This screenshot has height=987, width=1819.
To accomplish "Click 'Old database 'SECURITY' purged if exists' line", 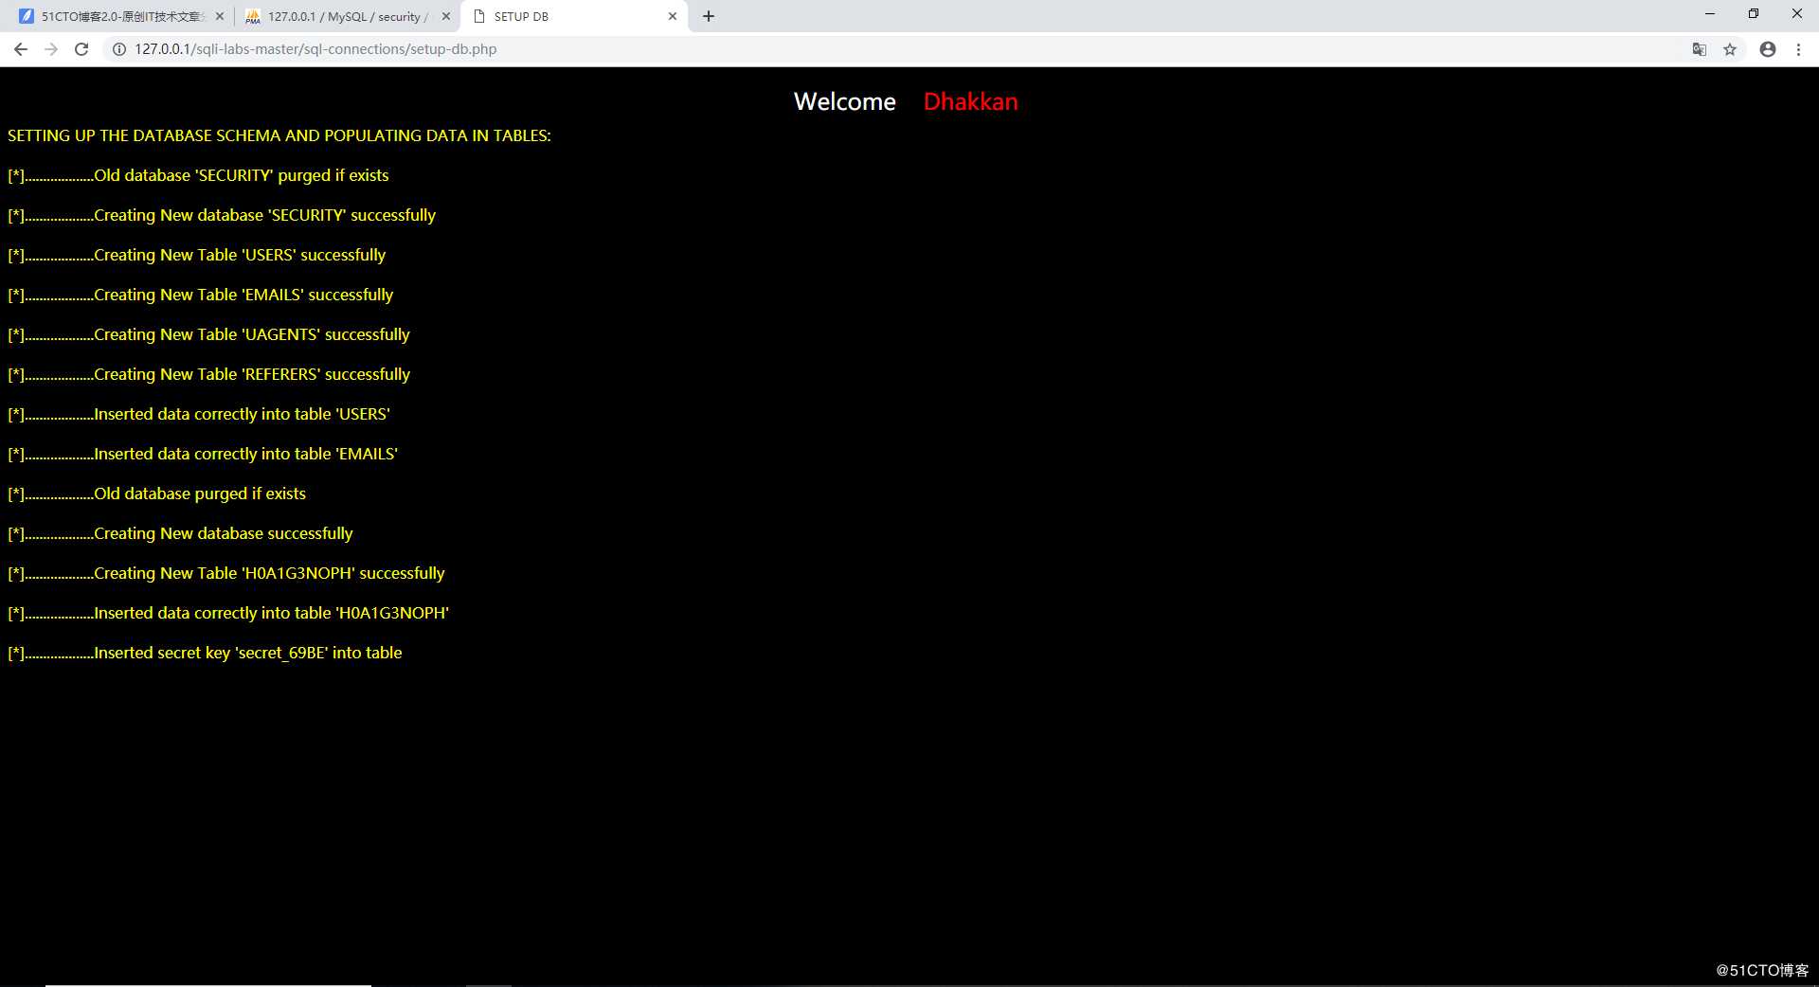I will 198,175.
